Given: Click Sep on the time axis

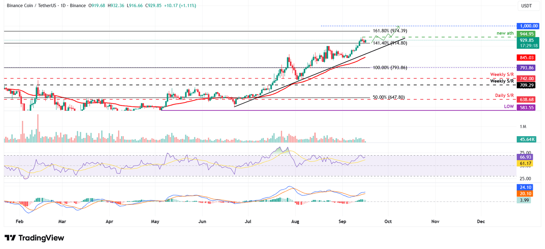Looking at the screenshot, I should [342, 221].
